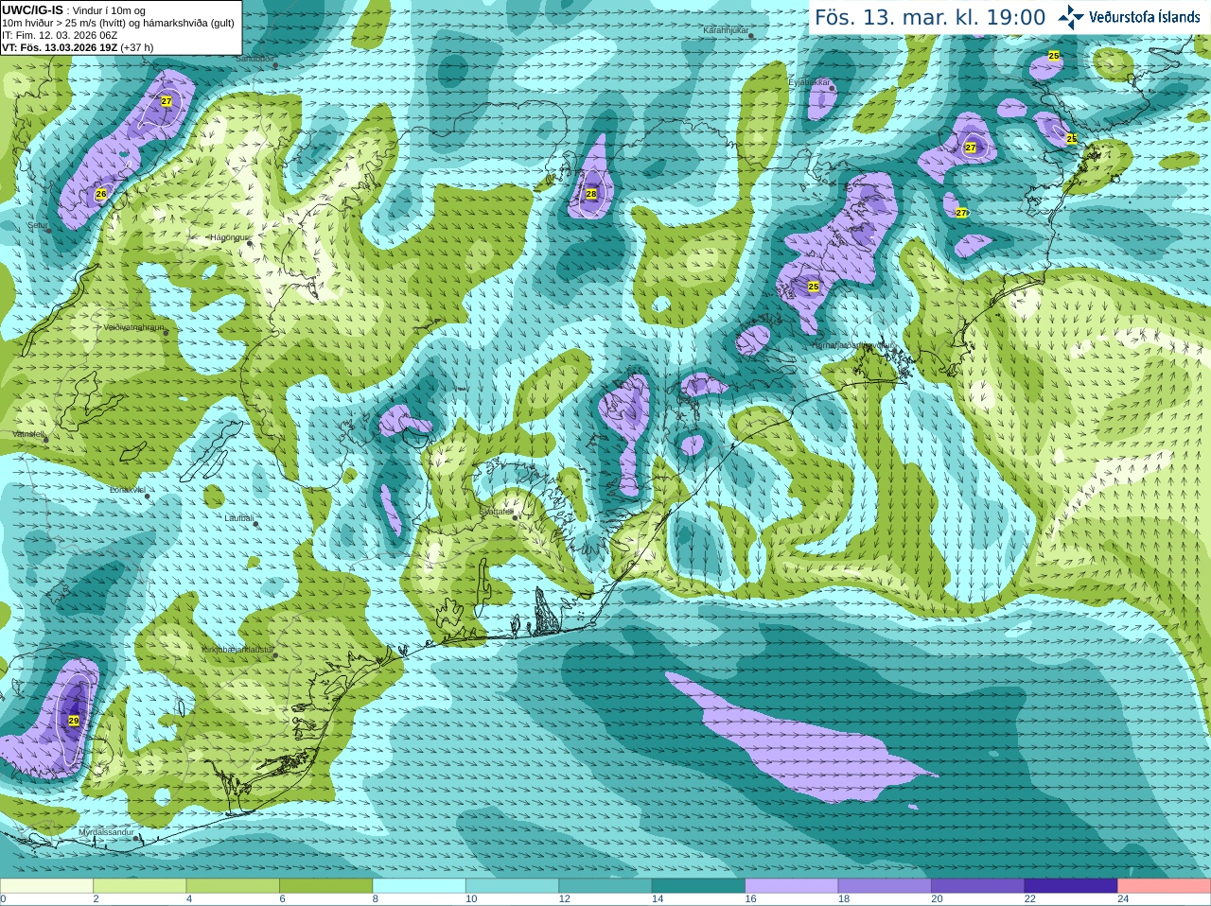Click the legend scale value 8
Viewport: 1211px width, 906px height.
(376, 899)
